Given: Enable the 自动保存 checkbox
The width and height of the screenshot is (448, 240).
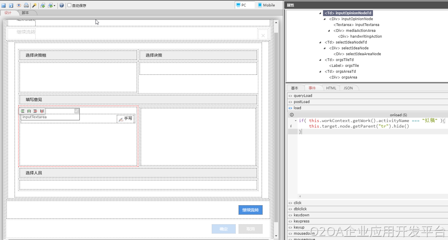Looking at the screenshot, I should pyautogui.click(x=70, y=5).
